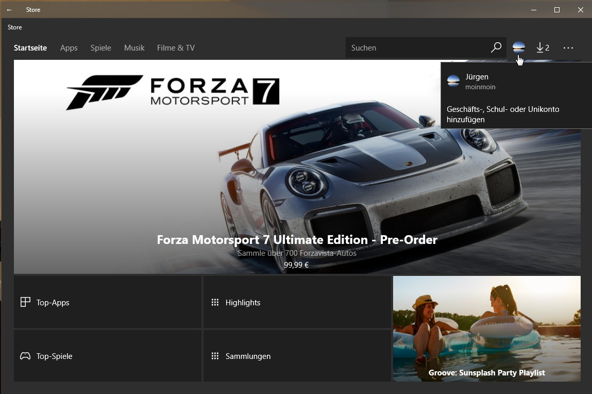Open the Filme & TV tab
This screenshot has height=394, width=592.
[176, 48]
